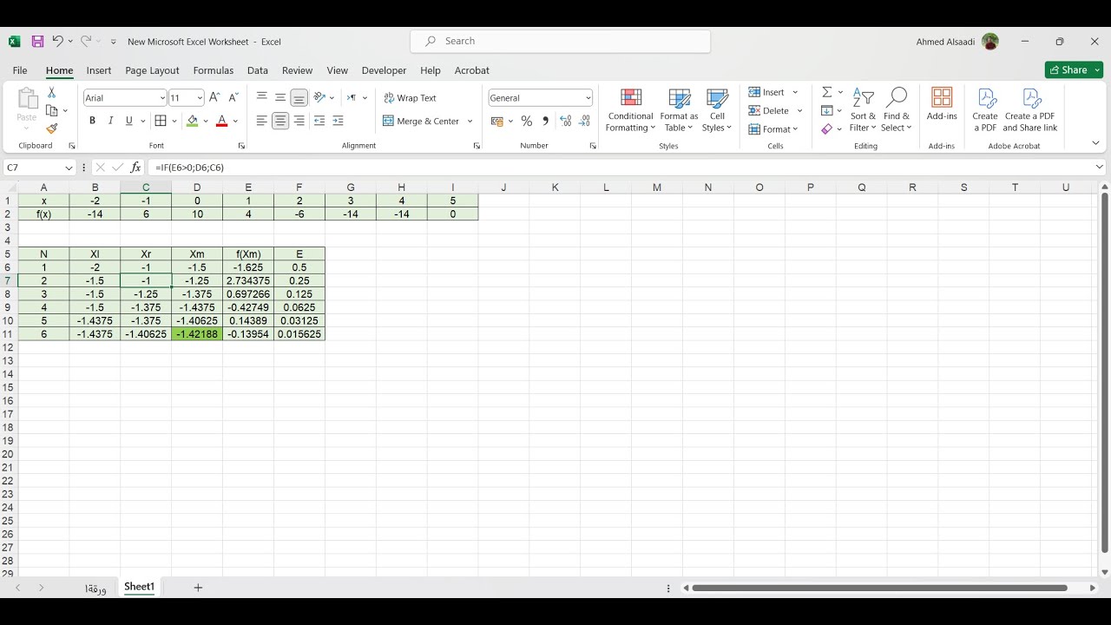This screenshot has height=625, width=1111.
Task: Expand the Merge & Center dropdown arrow
Action: [x=470, y=121]
